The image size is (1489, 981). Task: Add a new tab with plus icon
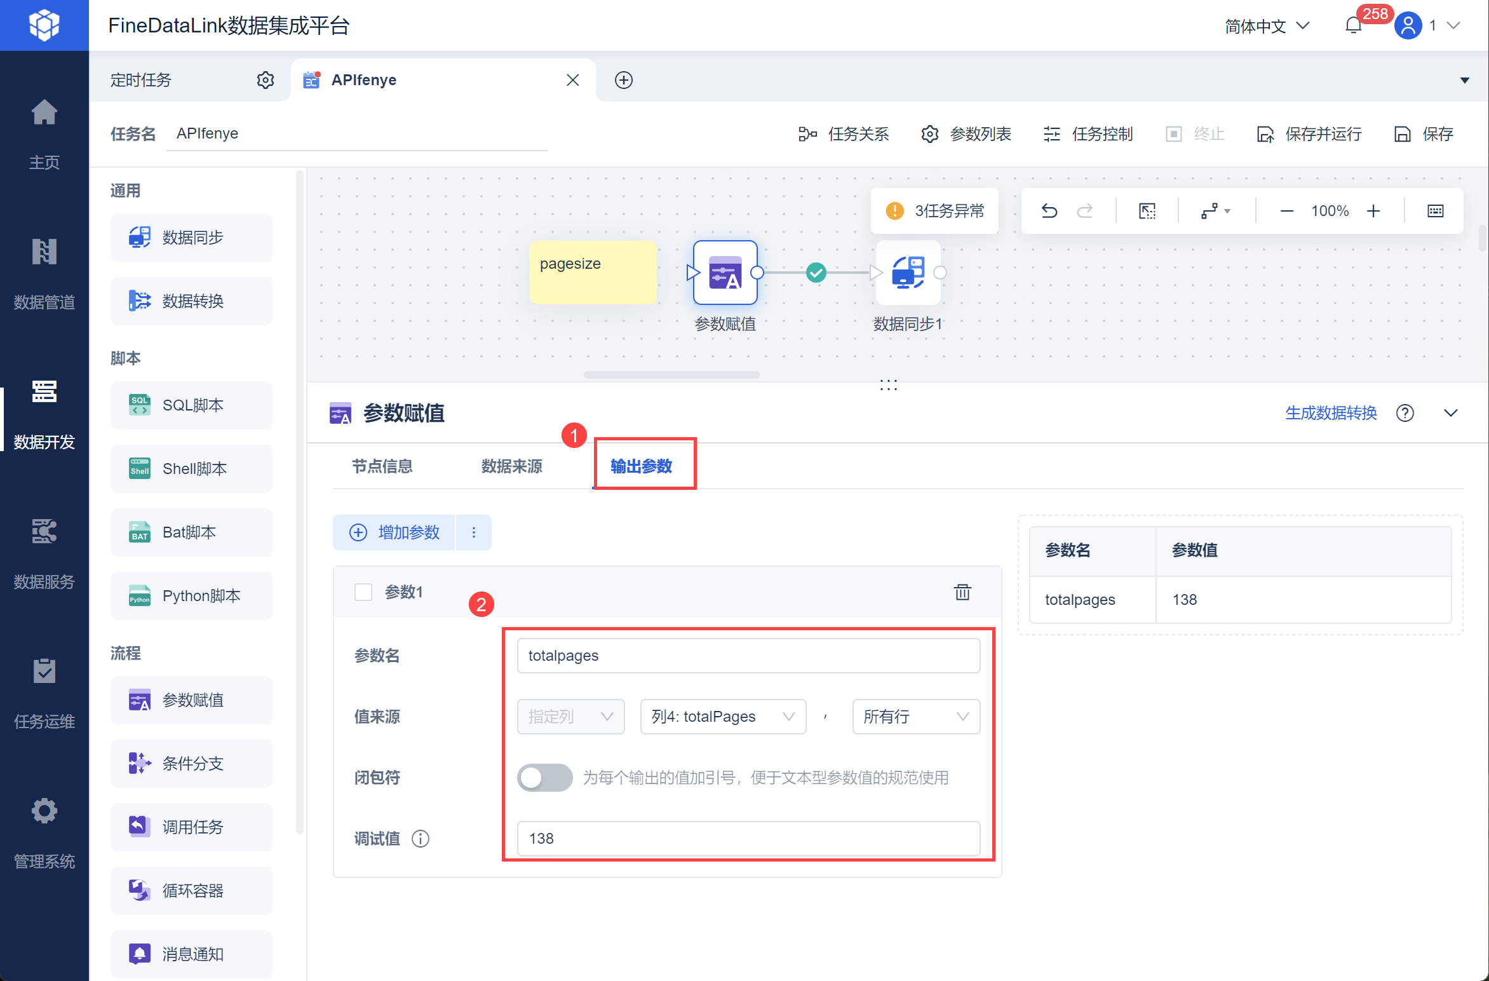(x=624, y=80)
